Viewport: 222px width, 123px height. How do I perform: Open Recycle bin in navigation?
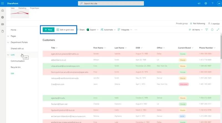tap(16, 67)
